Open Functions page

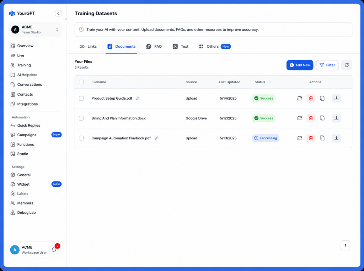pyautogui.click(x=22, y=144)
